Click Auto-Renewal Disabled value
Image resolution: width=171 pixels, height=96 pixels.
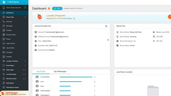(x=52, y=50)
